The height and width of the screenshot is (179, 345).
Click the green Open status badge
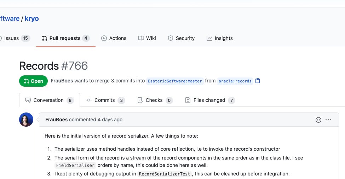(x=34, y=81)
